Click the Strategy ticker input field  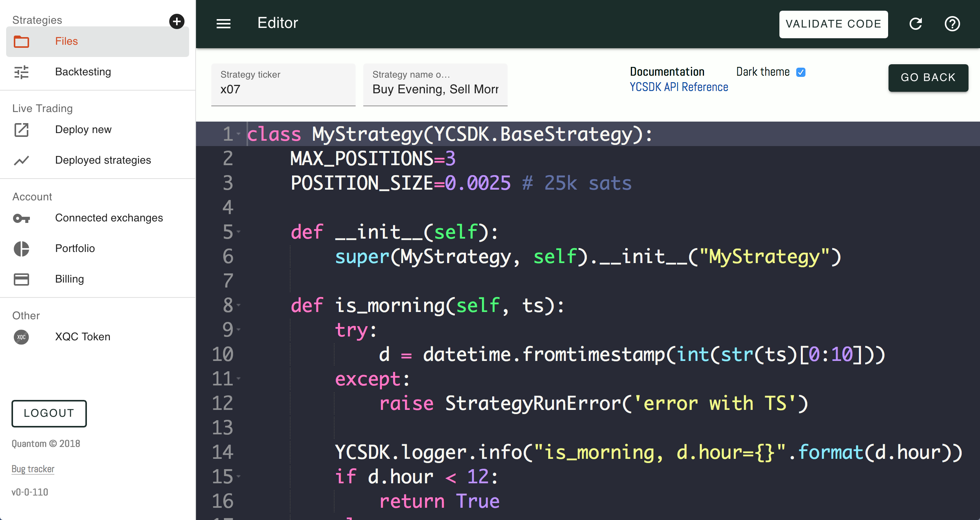tap(283, 84)
